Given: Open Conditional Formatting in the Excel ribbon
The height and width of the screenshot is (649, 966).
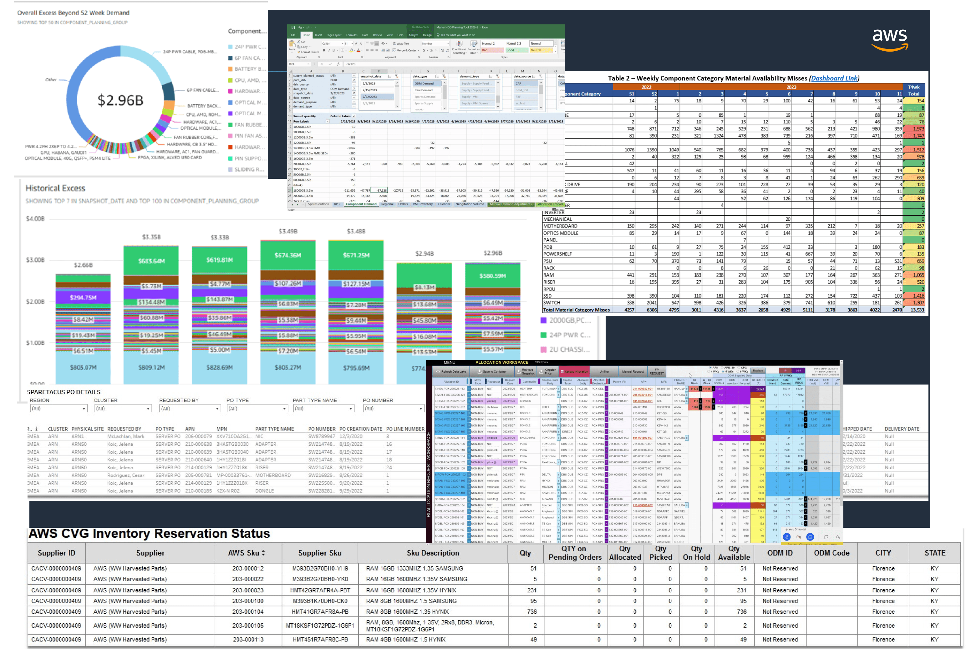Looking at the screenshot, I should pyautogui.click(x=459, y=48).
